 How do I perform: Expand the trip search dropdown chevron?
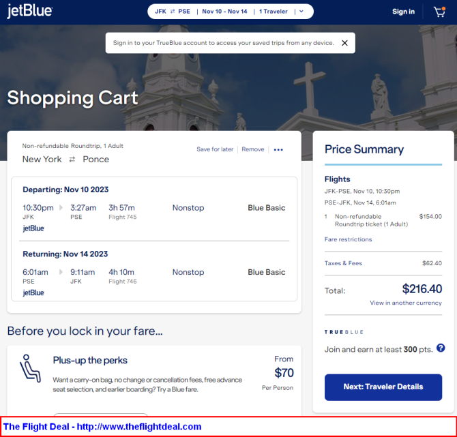tap(301, 12)
